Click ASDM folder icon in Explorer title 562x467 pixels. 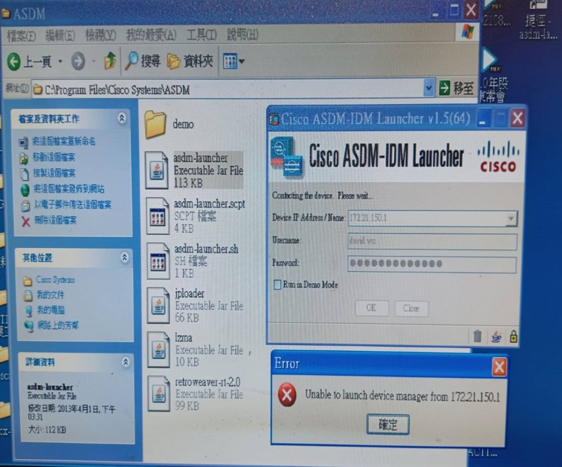[5, 14]
